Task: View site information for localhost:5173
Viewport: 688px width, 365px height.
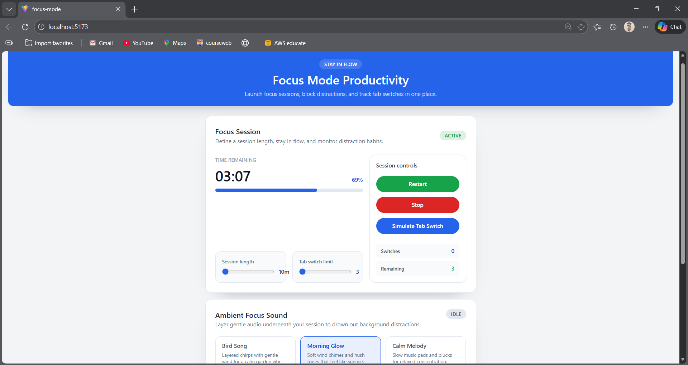Action: coord(41,26)
